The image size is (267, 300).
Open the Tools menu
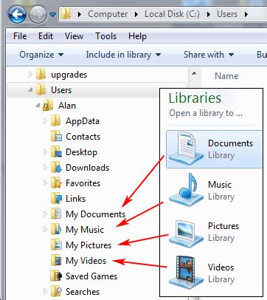pyautogui.click(x=105, y=36)
